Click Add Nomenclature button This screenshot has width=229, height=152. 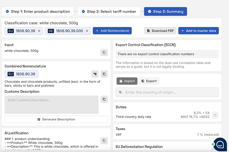click(x=112, y=31)
